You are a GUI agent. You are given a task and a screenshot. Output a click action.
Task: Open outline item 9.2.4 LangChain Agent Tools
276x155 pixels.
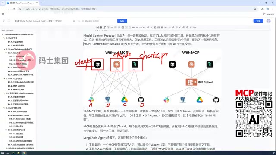point(21,74)
